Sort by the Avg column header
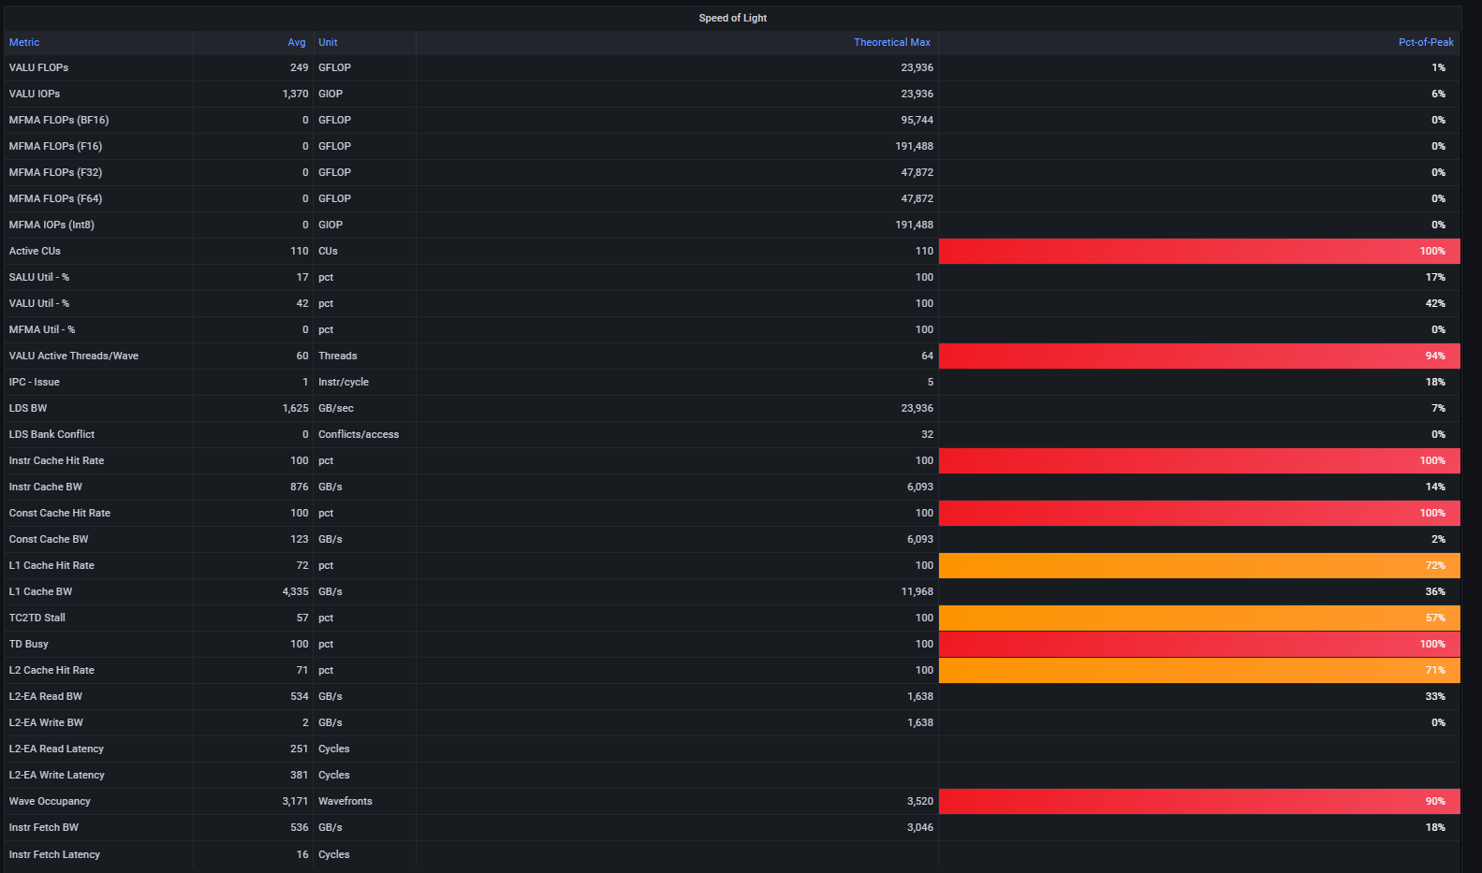Screen dimensions: 1482x873 297,42
